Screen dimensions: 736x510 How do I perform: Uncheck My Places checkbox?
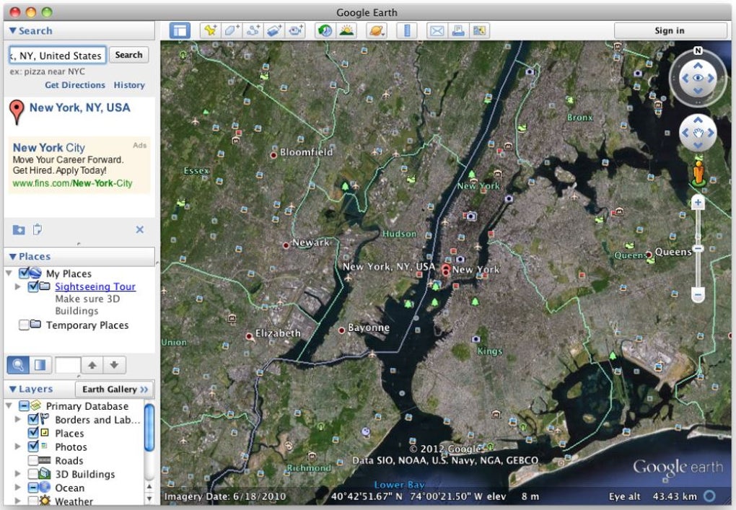(x=24, y=273)
